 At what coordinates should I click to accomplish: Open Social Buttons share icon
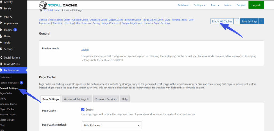pos(1,57)
